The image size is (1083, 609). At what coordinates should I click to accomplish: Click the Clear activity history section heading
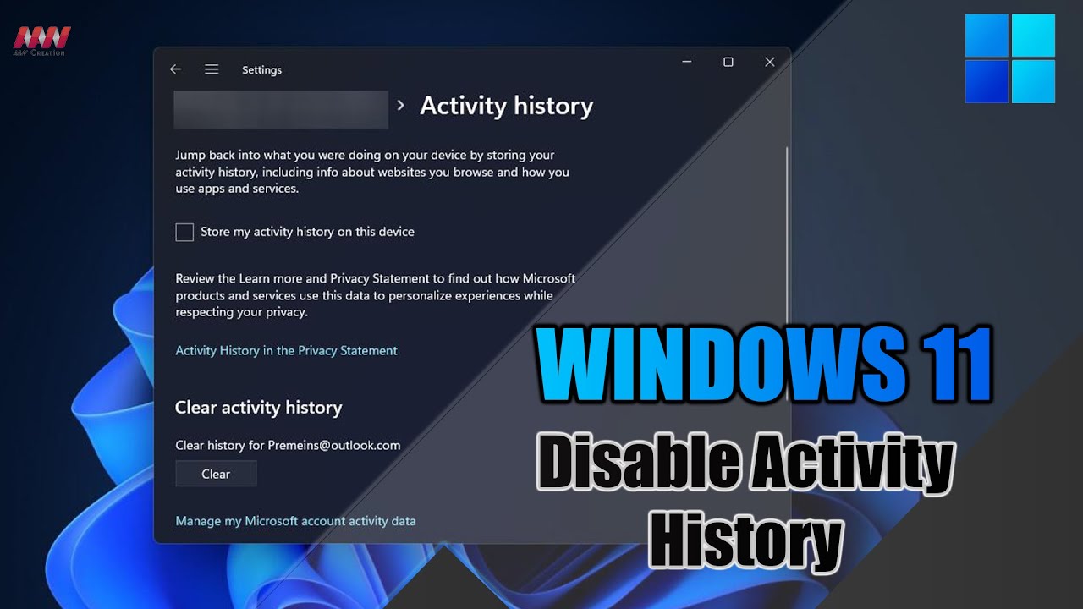(x=258, y=408)
